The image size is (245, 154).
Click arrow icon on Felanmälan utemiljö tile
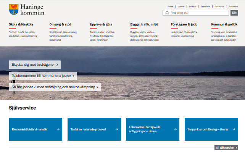tap(175, 129)
